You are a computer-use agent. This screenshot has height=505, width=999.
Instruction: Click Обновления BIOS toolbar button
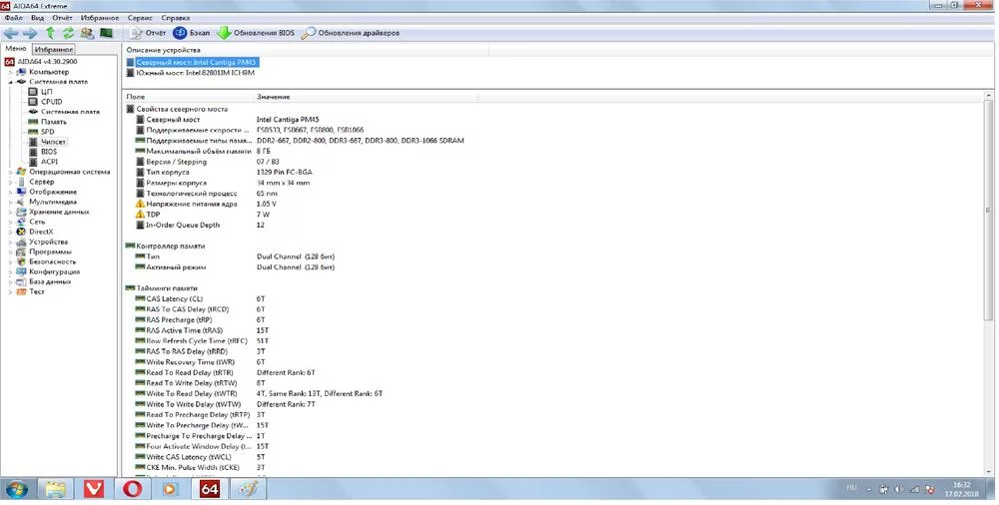[x=256, y=33]
